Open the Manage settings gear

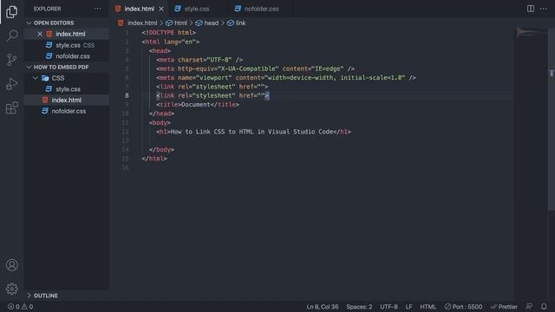click(x=11, y=289)
